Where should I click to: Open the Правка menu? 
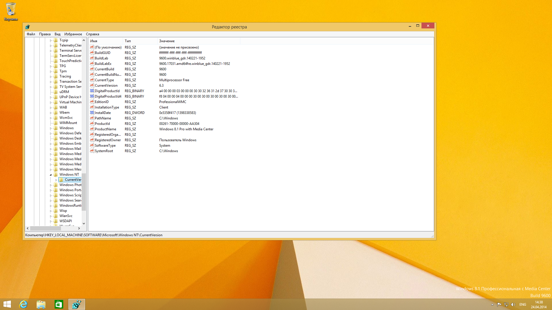pos(45,34)
